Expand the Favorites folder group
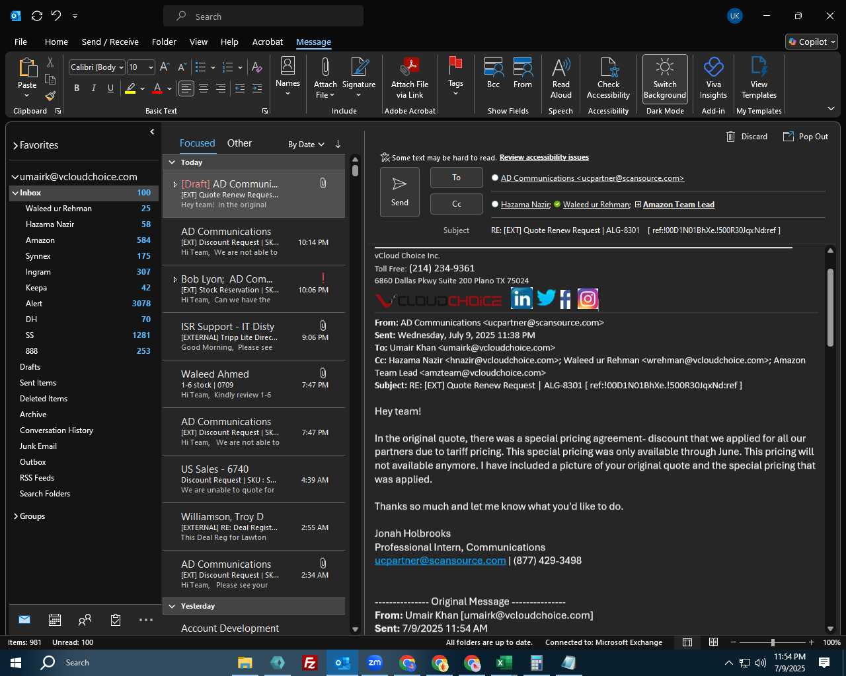The height and width of the screenshot is (676, 846). (15, 145)
